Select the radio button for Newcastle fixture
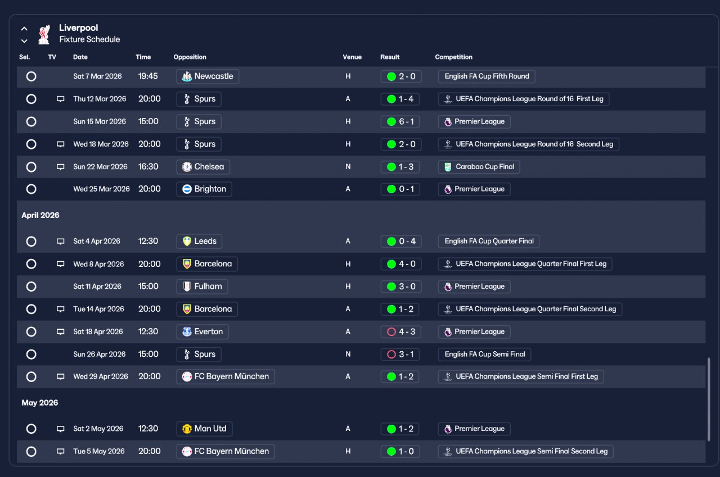 pos(31,76)
